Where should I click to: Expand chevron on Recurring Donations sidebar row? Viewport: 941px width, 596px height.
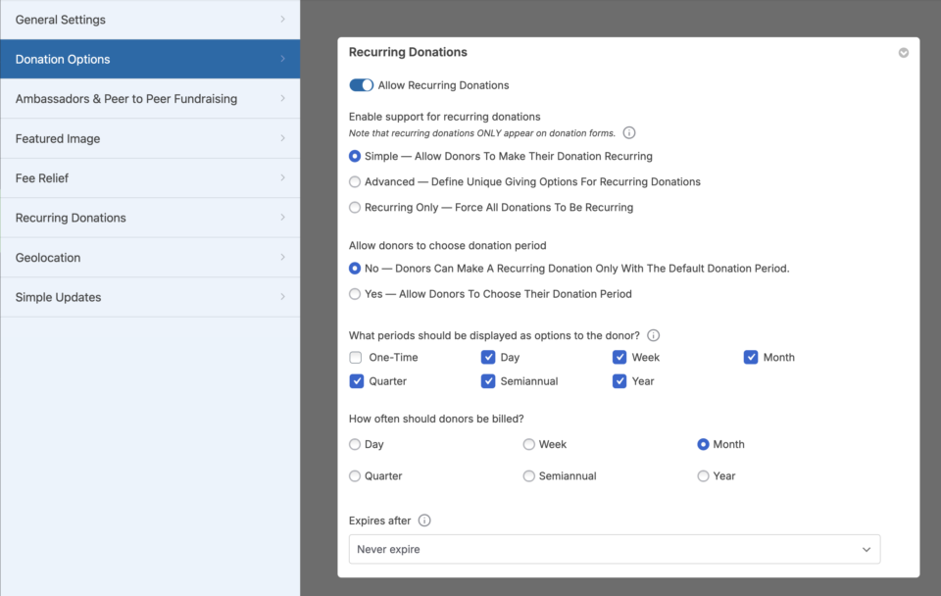point(282,218)
